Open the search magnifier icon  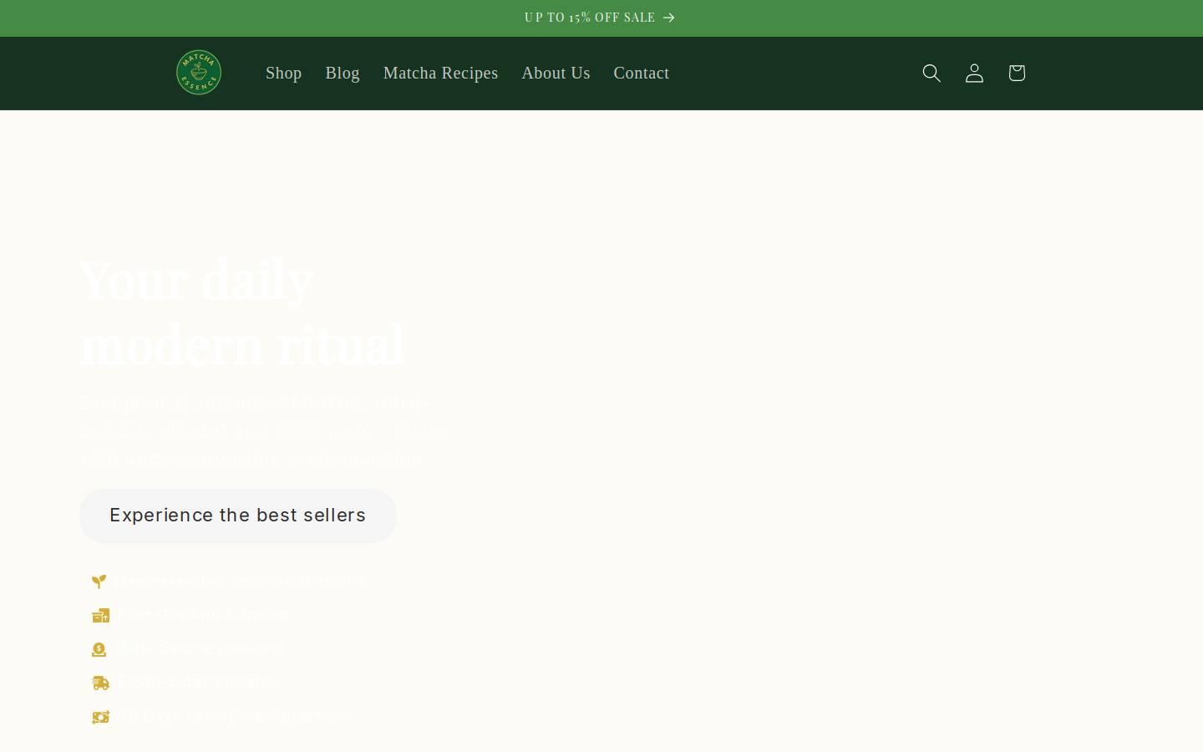[931, 74]
